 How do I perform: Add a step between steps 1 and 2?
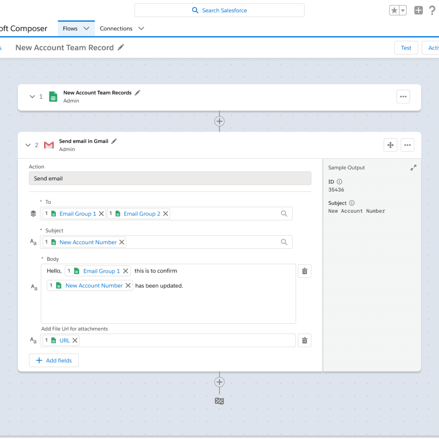[x=219, y=121]
